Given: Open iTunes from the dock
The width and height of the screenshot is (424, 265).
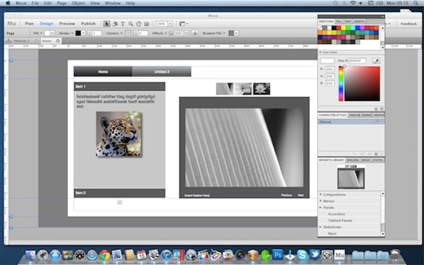Looking at the screenshot, I should click(x=166, y=255).
